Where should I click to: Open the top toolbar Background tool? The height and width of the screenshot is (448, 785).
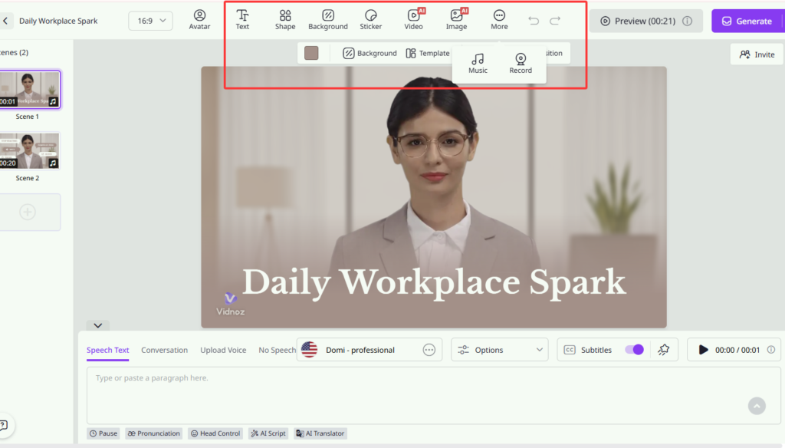coord(328,21)
